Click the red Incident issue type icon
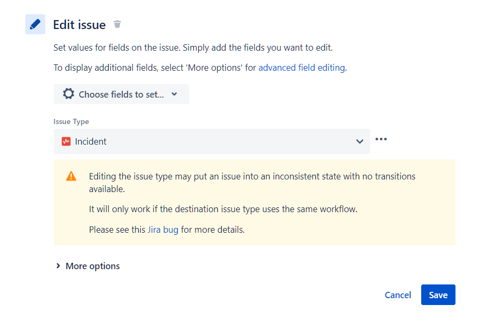485x333 pixels. (x=66, y=141)
